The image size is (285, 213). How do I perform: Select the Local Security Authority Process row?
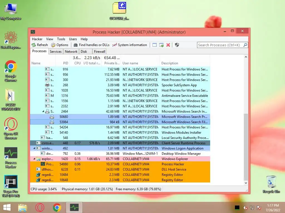(x=120, y=138)
